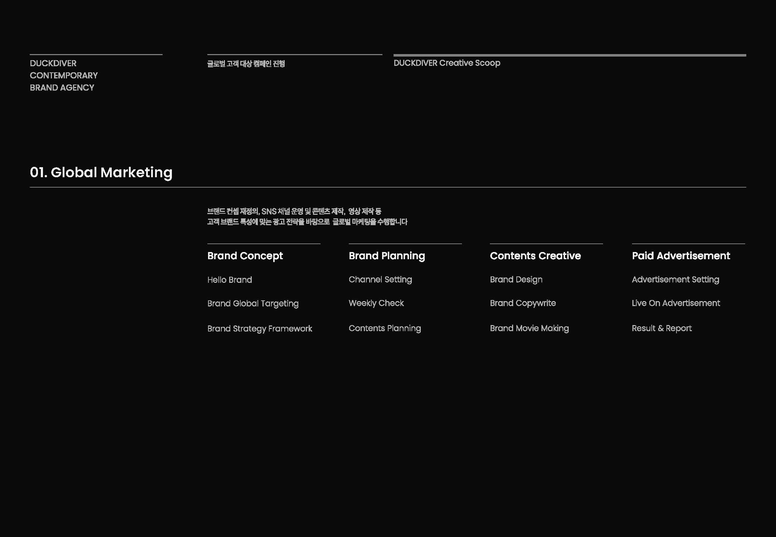The image size is (776, 537).
Task: Click the Brand Planning column heading
Action: click(387, 256)
